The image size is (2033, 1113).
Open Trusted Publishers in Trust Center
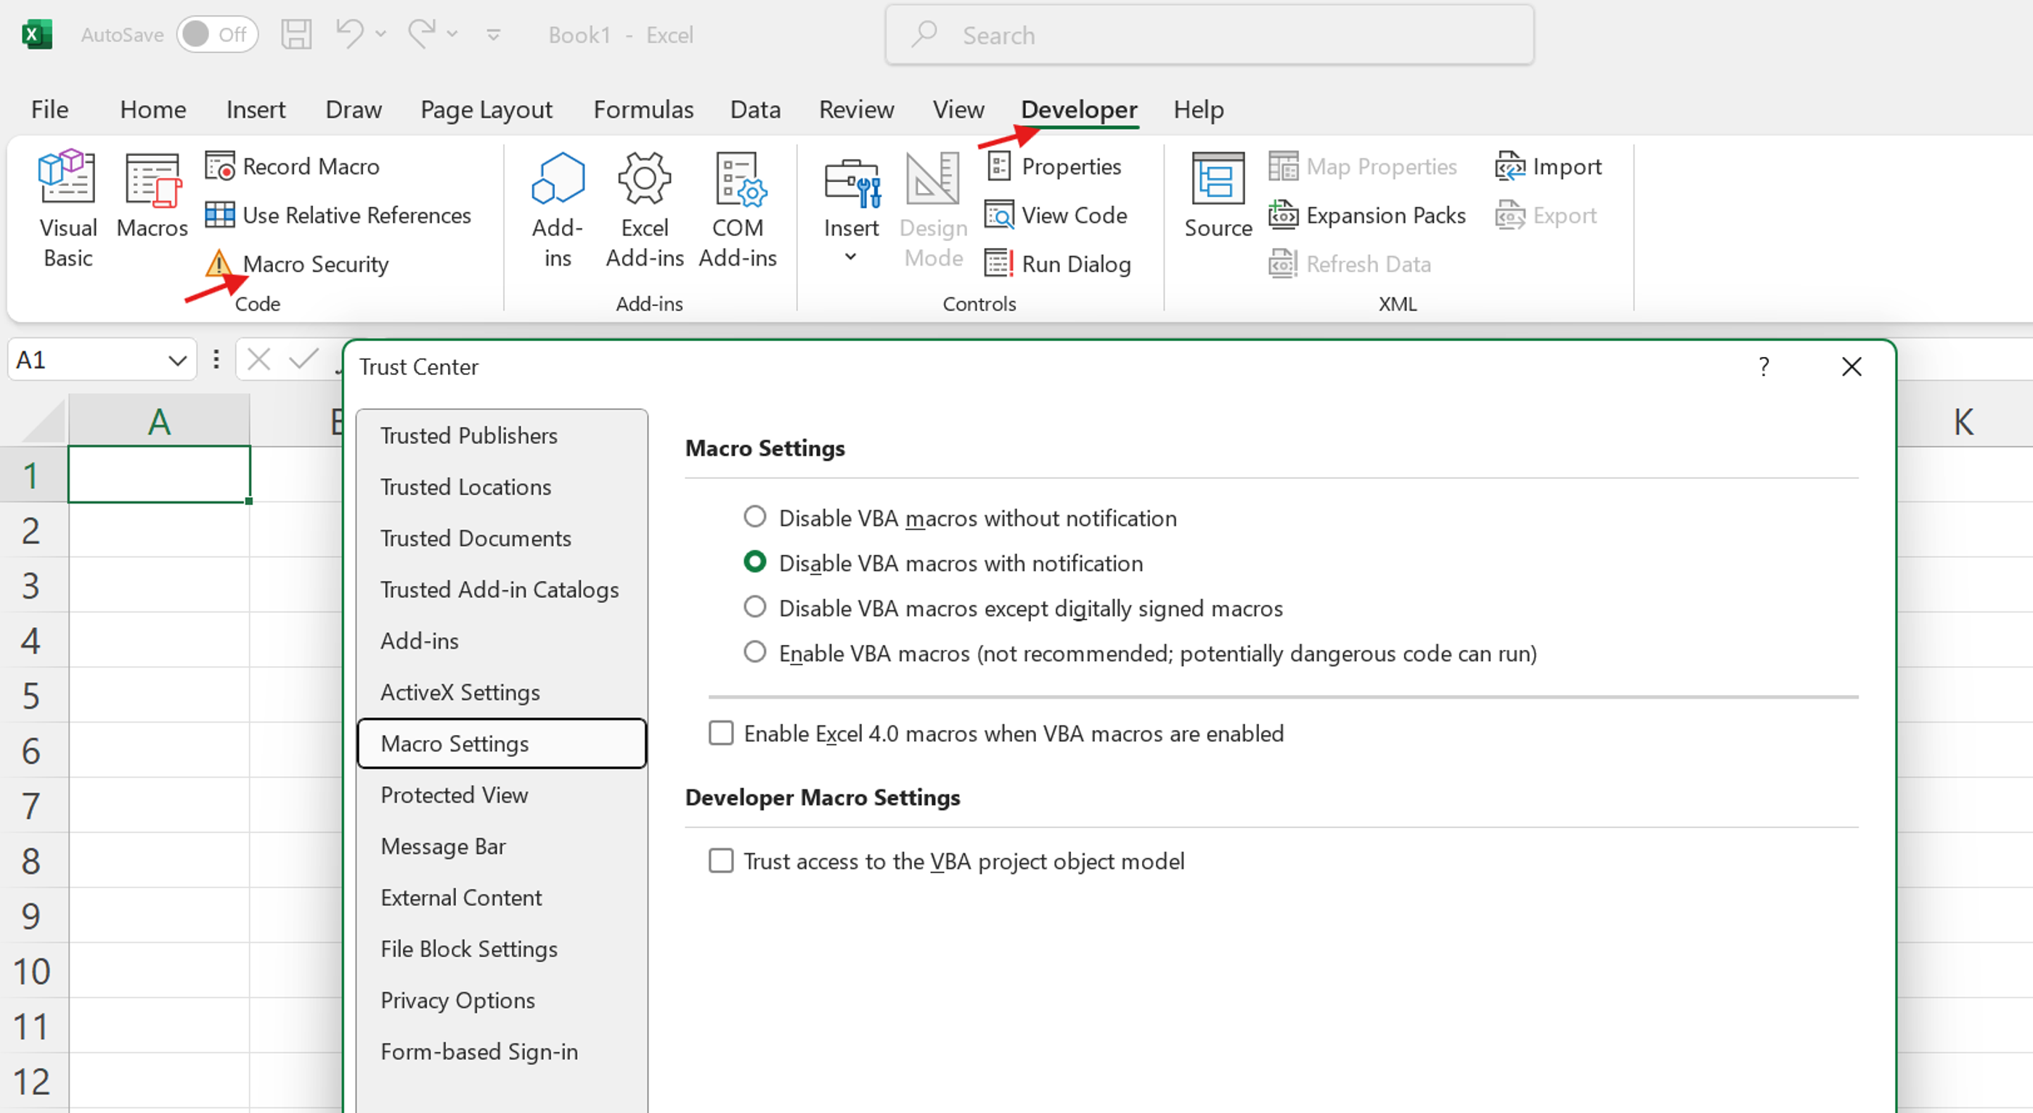(502, 435)
